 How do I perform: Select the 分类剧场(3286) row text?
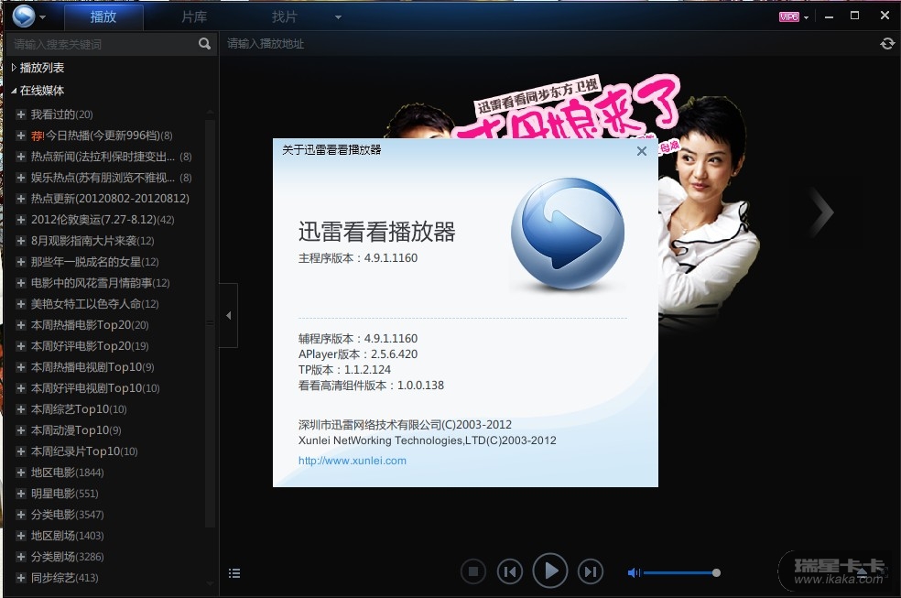67,557
